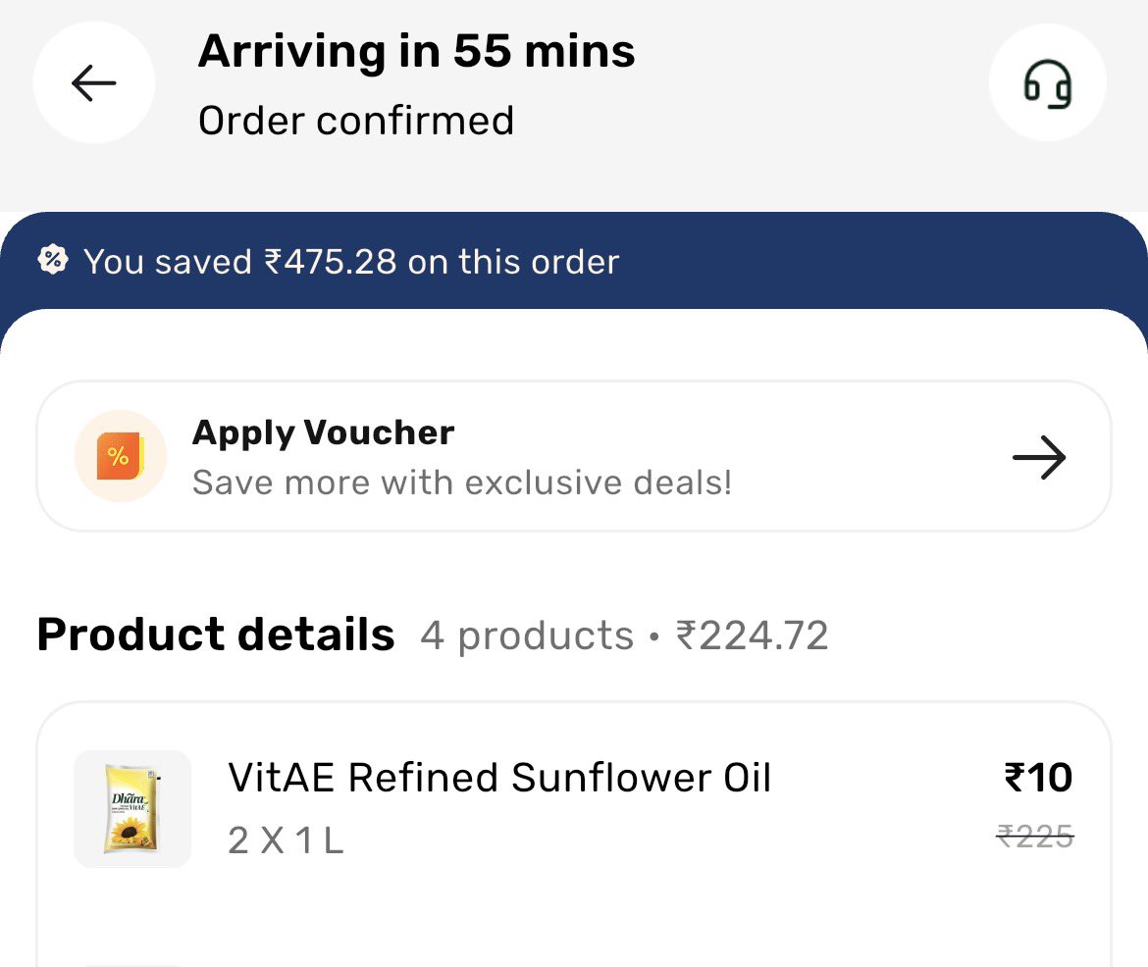This screenshot has height=967, width=1148.
Task: Tap the 'Arriving in 55 mins' heading
Action: [x=417, y=51]
